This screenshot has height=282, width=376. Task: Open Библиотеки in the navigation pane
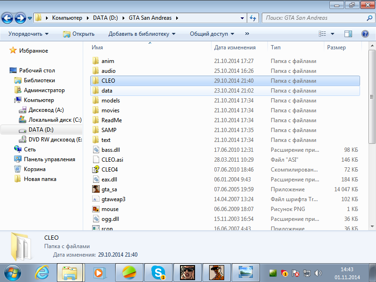click(x=35, y=80)
